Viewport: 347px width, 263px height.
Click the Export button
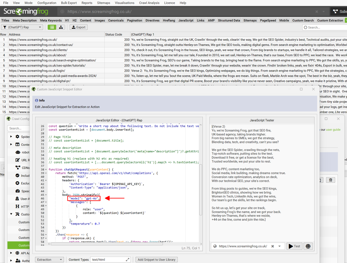(x=78, y=27)
